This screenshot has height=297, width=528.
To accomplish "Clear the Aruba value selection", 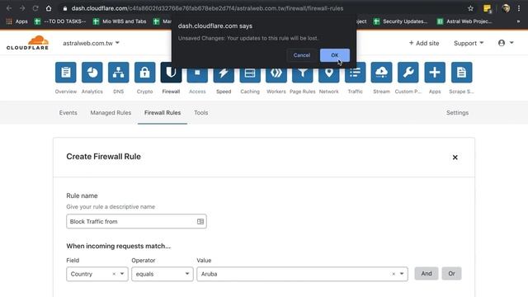I will click(394, 274).
